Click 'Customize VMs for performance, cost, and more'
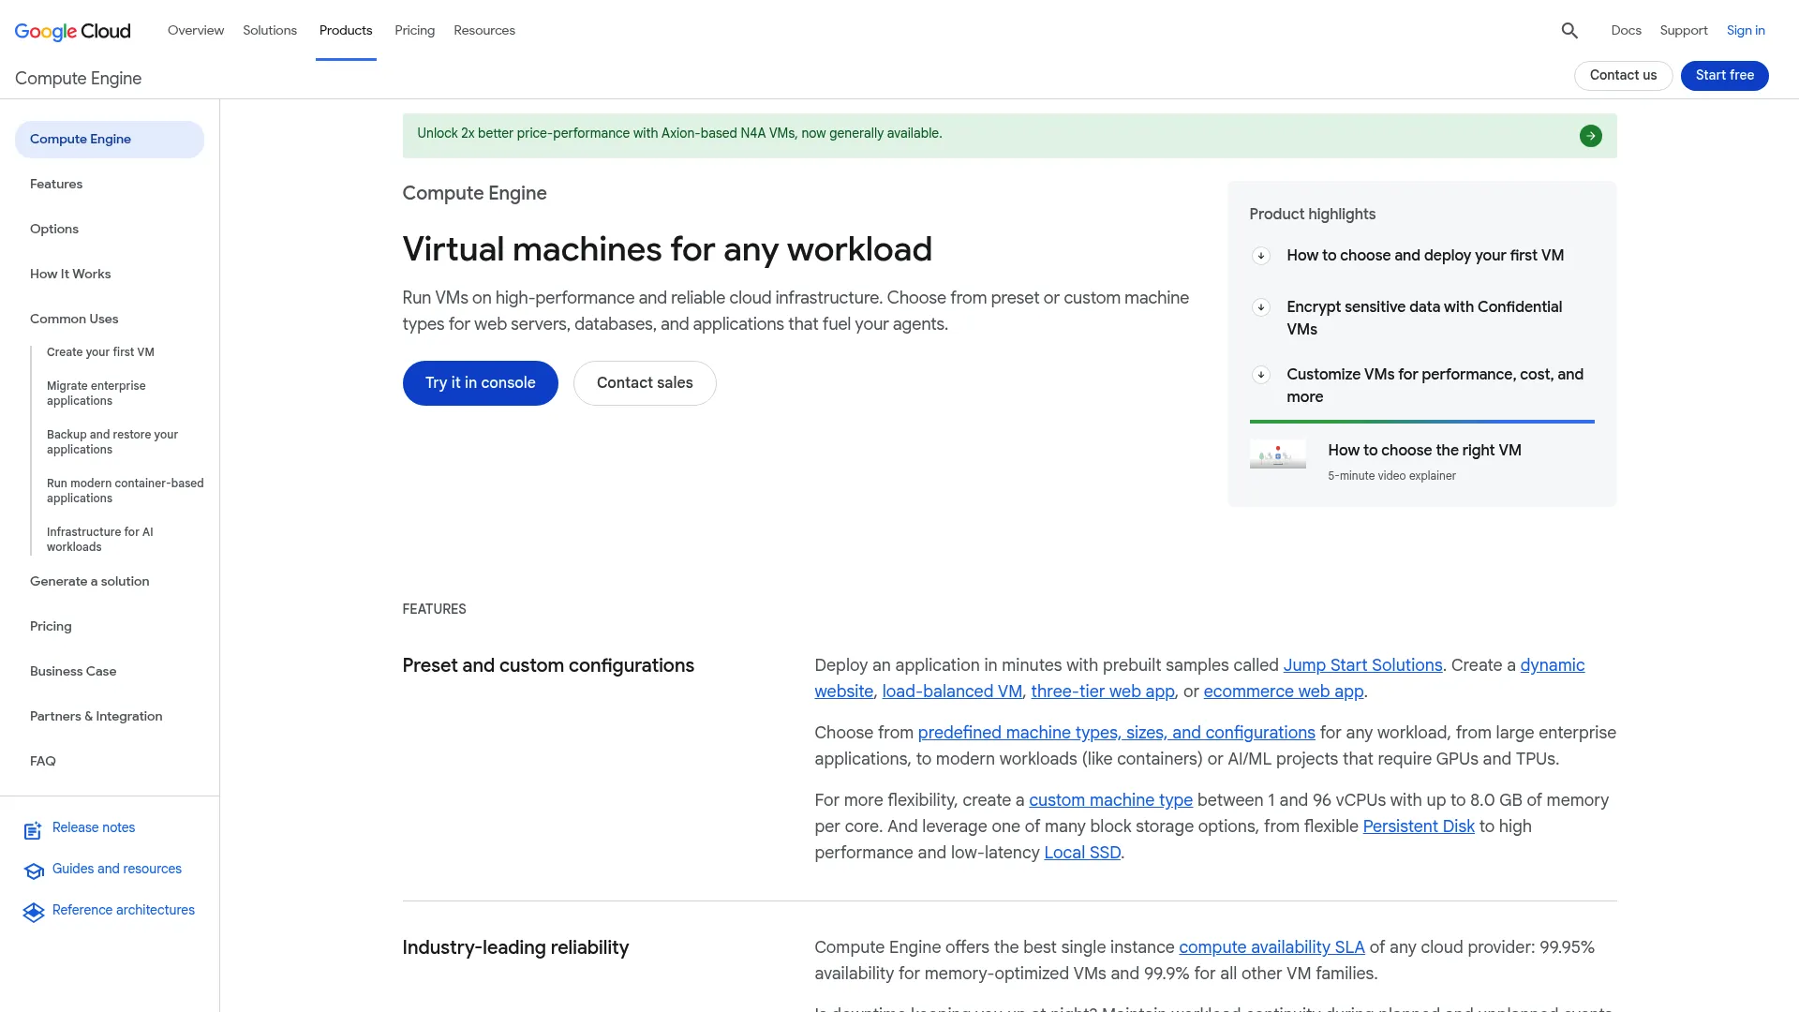Viewport: 1799px width, 1012px height. [x=1435, y=386]
